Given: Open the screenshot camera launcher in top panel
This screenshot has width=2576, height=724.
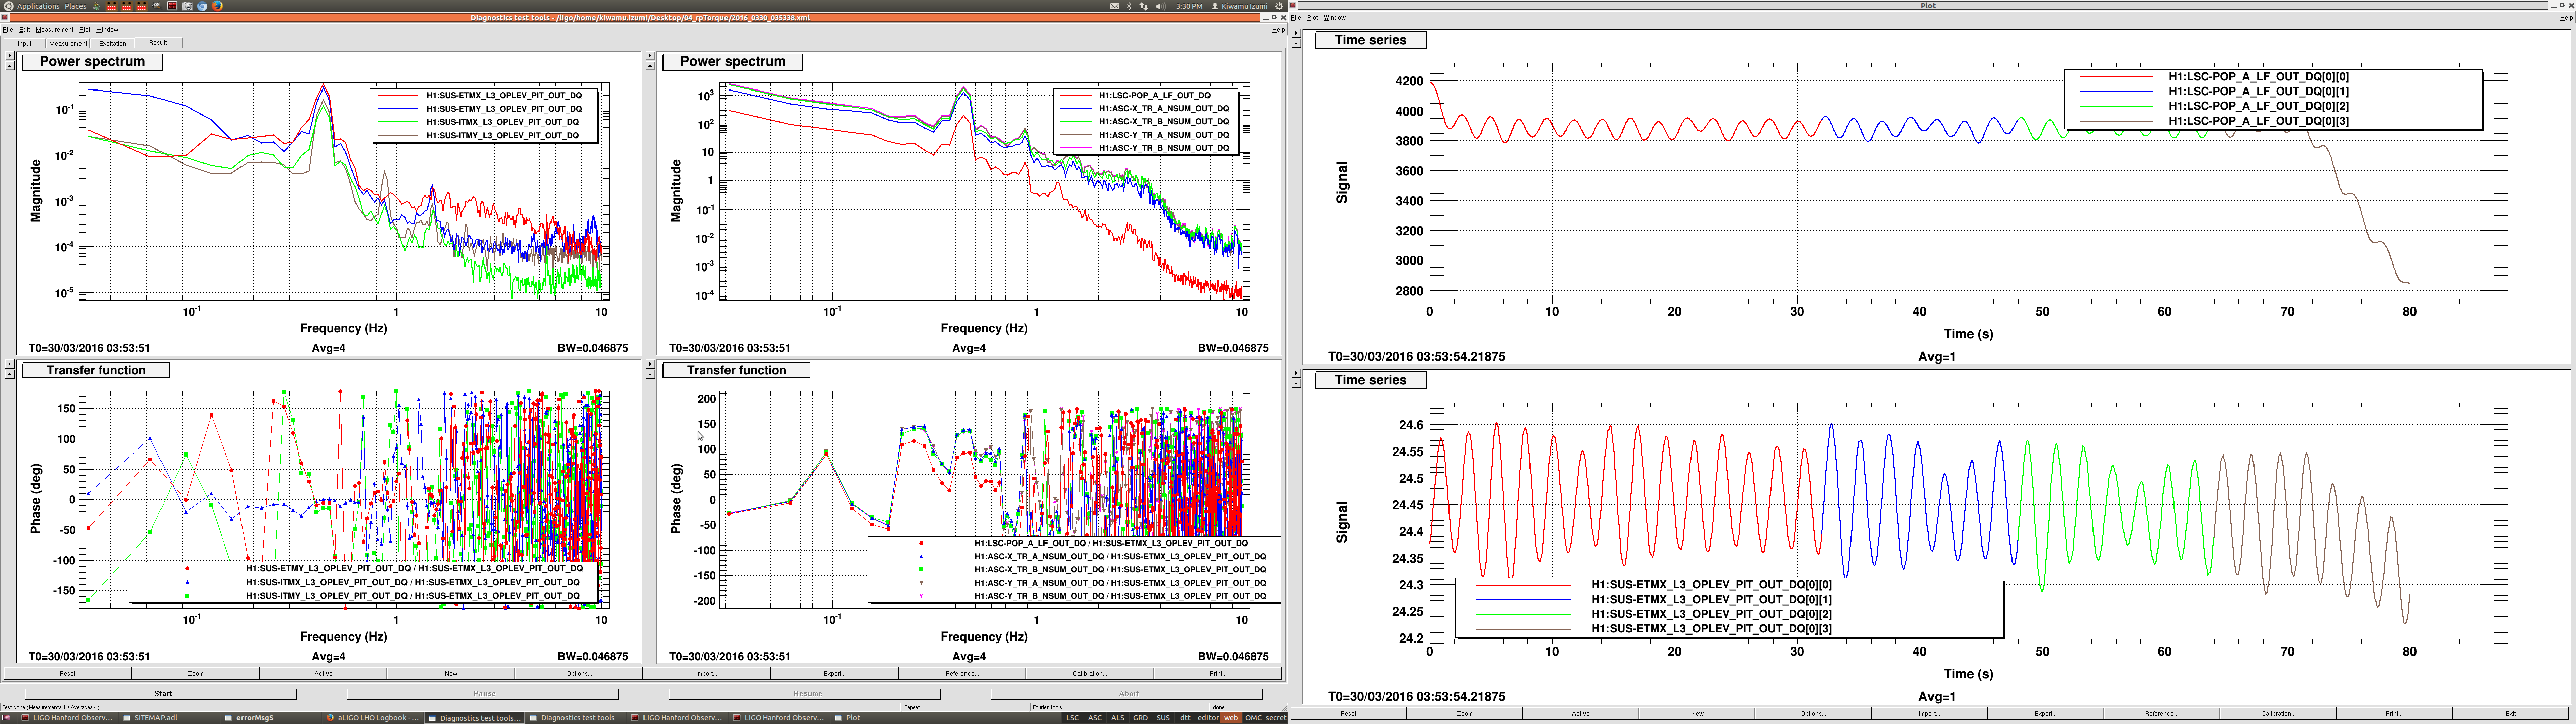Looking at the screenshot, I should [187, 6].
